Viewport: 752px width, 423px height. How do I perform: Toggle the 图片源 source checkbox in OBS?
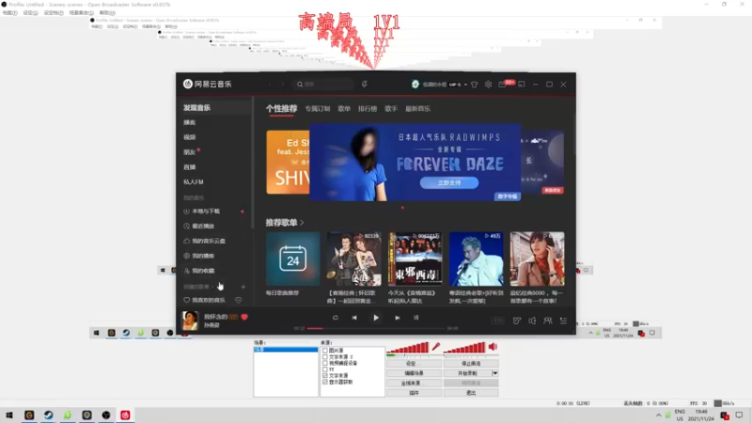click(x=325, y=351)
